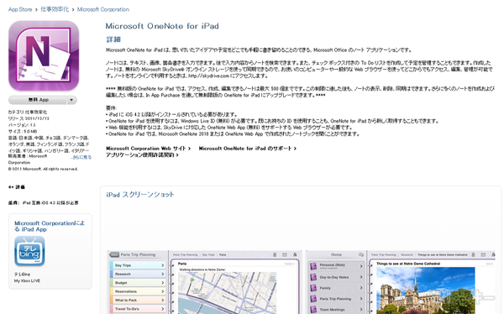Screen dimensions: 504x314
Task: Open the dropdown arrow beside the 無料 App button
Action: (71, 100)
